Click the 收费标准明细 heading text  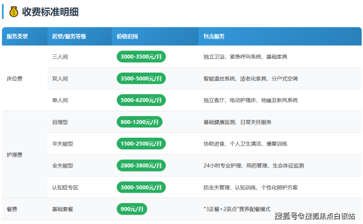50,11
